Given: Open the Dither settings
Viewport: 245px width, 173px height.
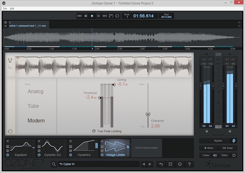Looking at the screenshot, I should click(x=225, y=155).
